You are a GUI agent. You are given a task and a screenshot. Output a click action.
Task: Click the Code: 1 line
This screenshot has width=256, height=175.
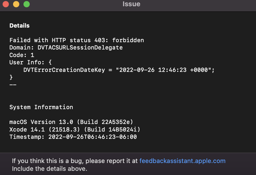coord(22,55)
